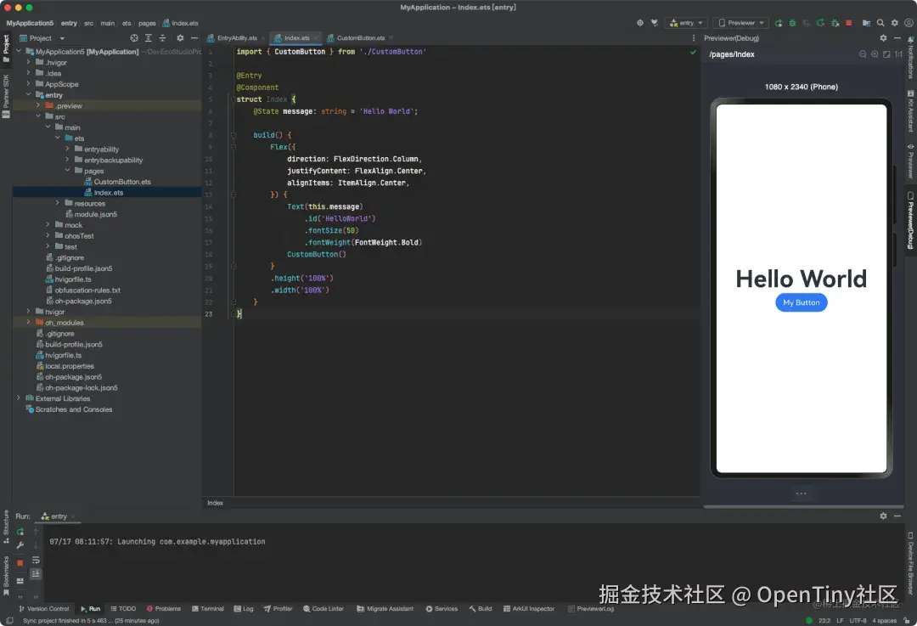
Task: Toggle soft-wrap in Run console
Action: click(36, 560)
